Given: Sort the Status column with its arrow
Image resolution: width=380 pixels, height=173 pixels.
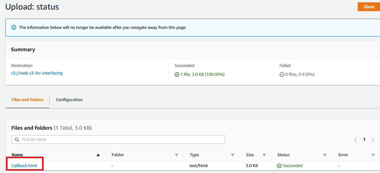Looking at the screenshot, I should click(325, 155).
